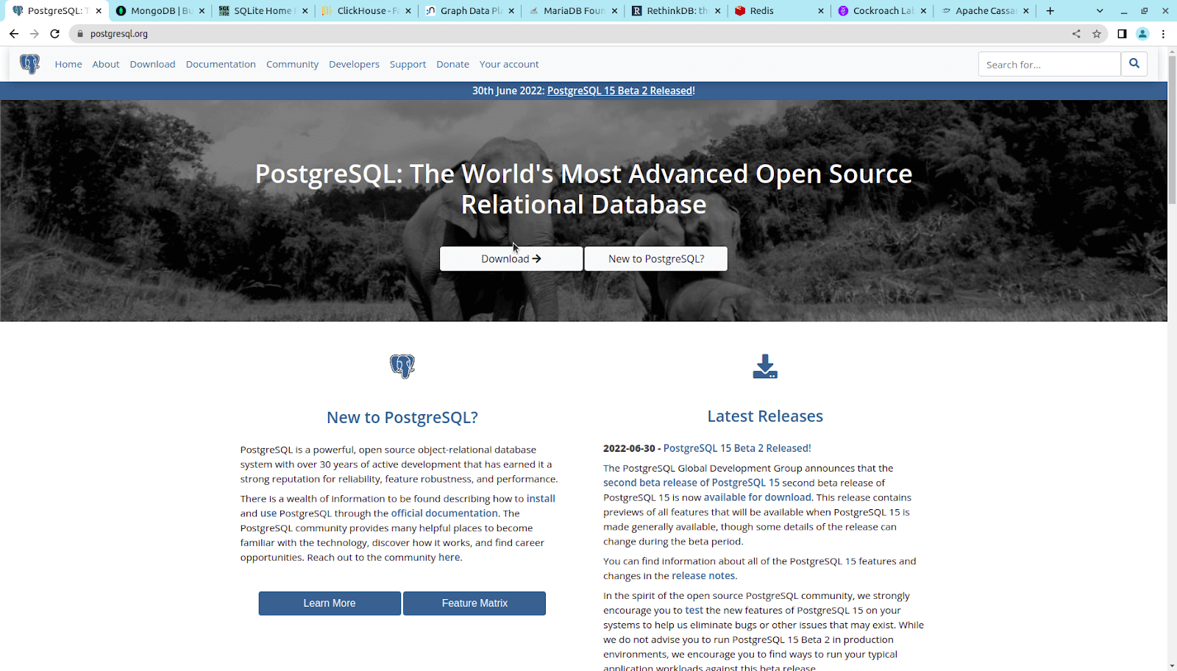The image size is (1177, 671).
Task: Follow the 'available for download' link
Action: (x=758, y=497)
